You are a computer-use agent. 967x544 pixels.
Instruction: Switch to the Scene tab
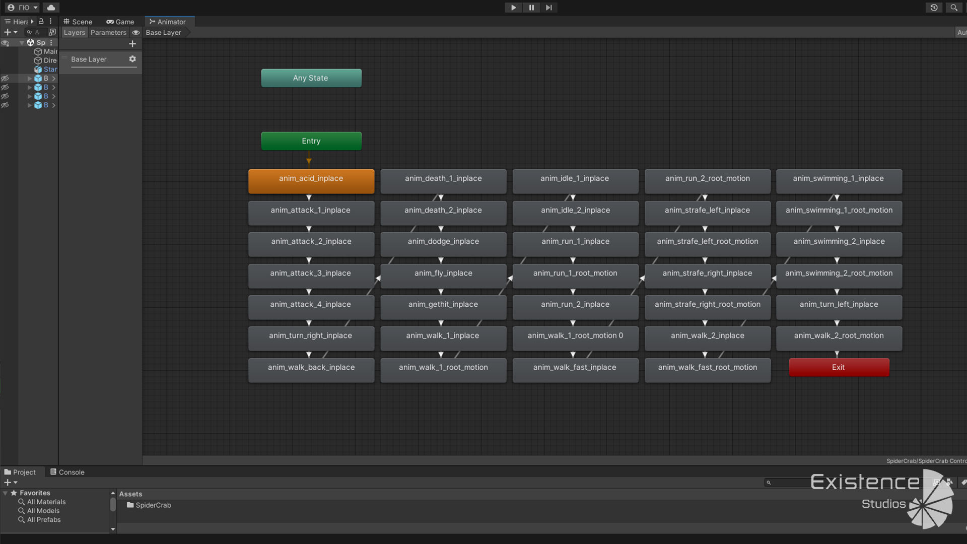click(78, 22)
